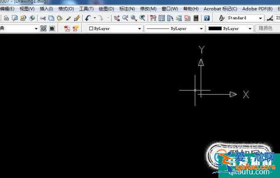The image size is (280, 178).
Task: Activate the Pan realtime icon
Action: tap(117, 18)
